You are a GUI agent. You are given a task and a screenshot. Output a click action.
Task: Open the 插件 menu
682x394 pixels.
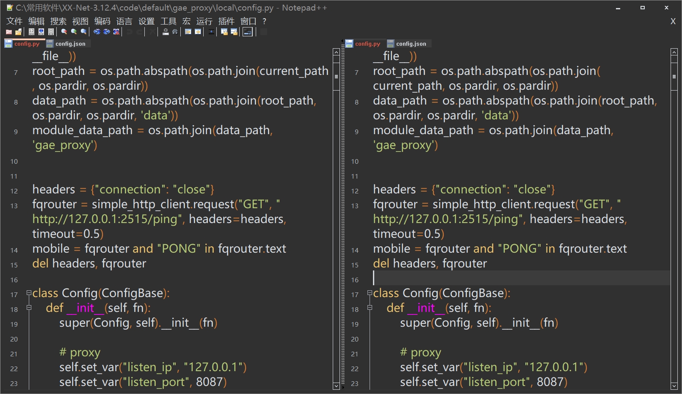(227, 21)
